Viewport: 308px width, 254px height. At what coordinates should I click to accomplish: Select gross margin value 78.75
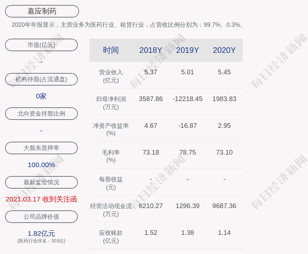coord(187,152)
